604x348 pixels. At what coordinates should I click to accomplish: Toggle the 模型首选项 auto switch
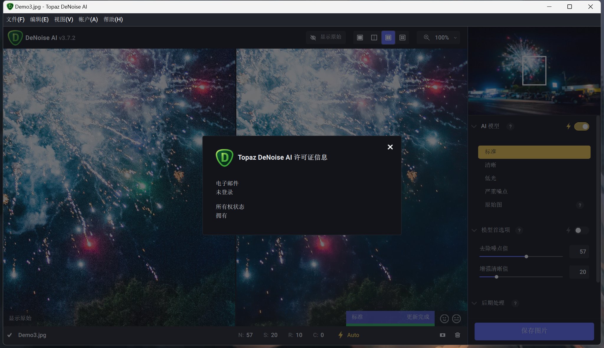[x=582, y=230]
